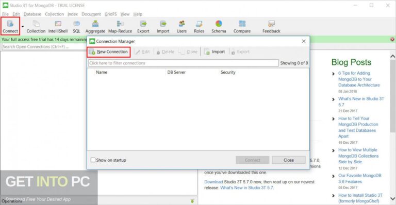Click the Collection toolbar icon
396x205 pixels.
coord(36,26)
